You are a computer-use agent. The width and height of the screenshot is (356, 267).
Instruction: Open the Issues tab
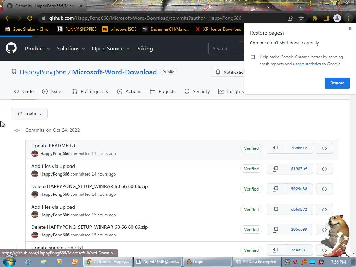click(53, 91)
